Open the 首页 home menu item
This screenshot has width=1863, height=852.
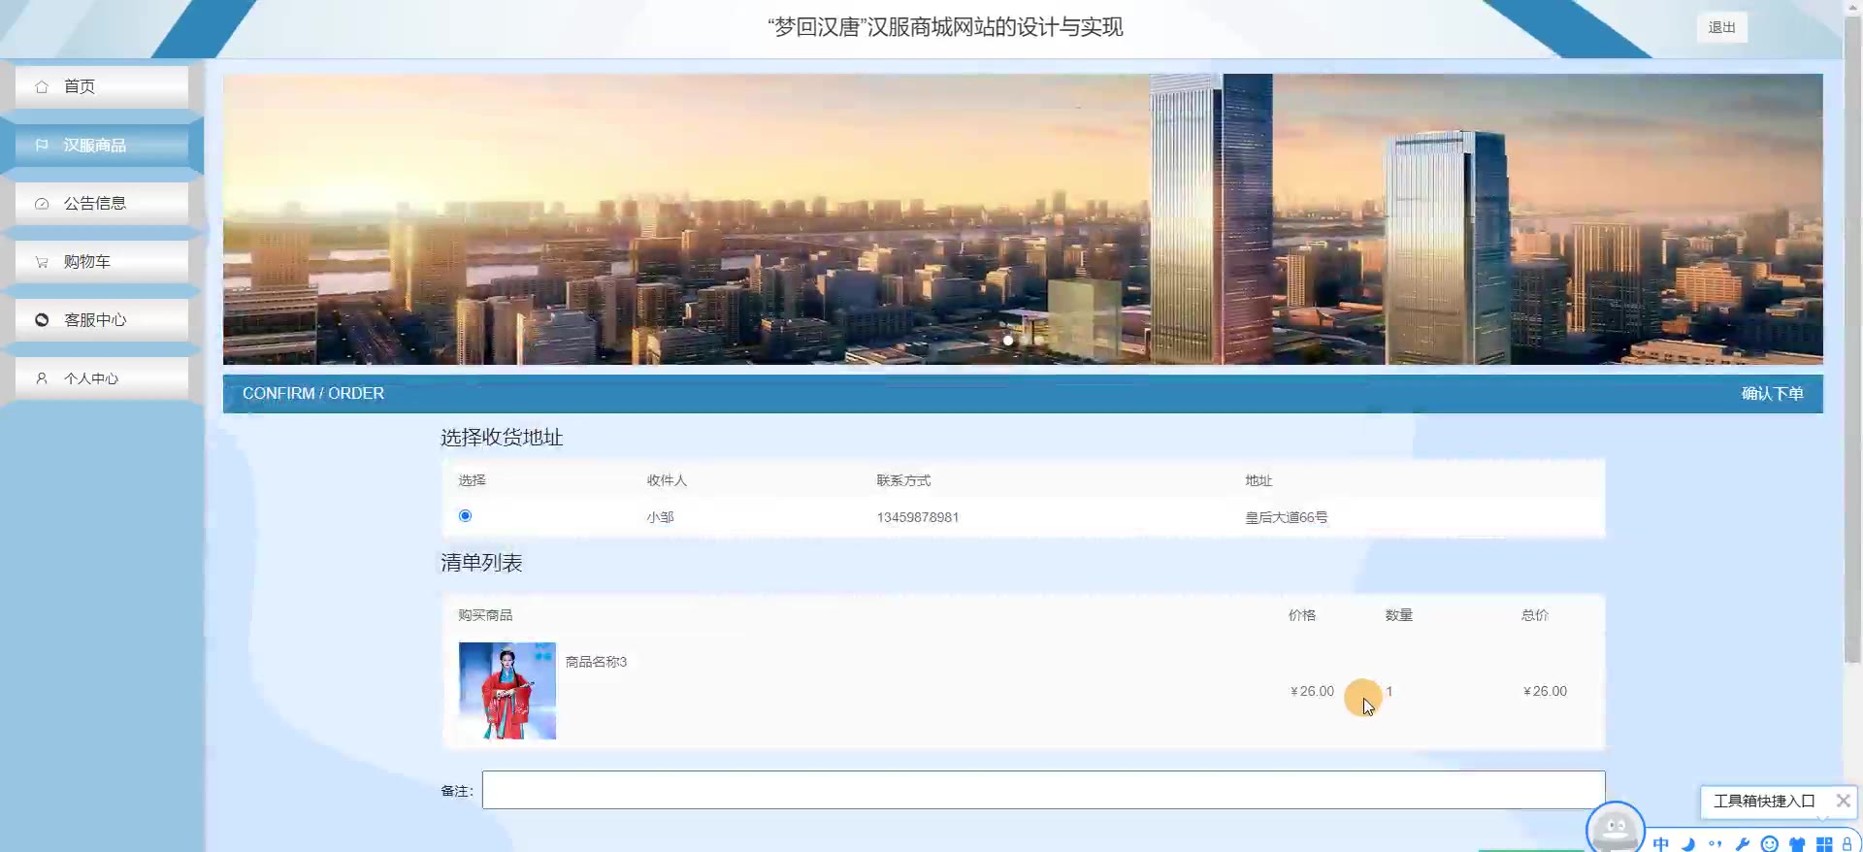102,87
